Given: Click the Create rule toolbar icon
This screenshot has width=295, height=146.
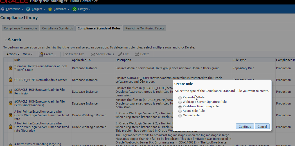Looking at the screenshot, I should (41, 54).
